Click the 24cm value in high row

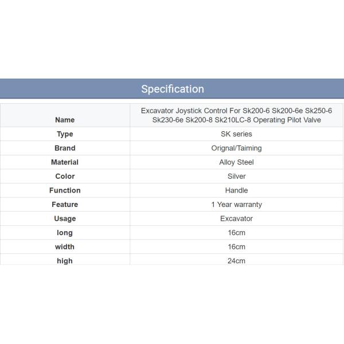pos(236,261)
